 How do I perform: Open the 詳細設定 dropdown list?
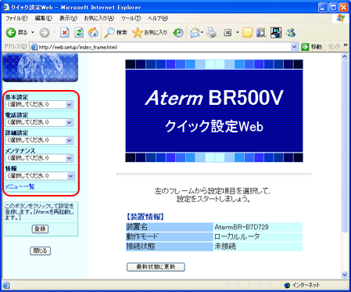[x=39, y=140]
